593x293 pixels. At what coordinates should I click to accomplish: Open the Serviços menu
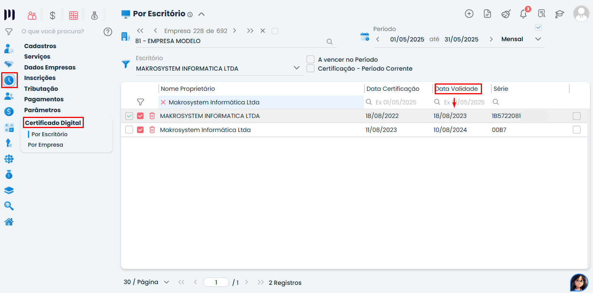(x=37, y=57)
